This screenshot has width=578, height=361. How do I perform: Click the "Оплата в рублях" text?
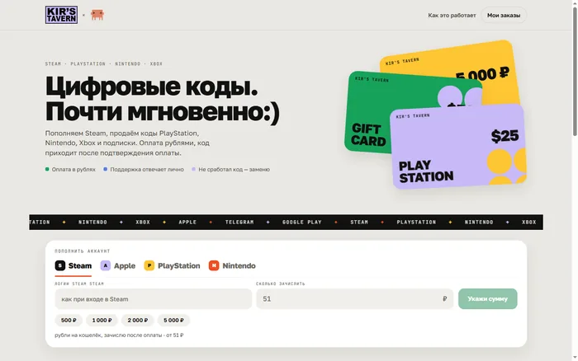(x=73, y=169)
